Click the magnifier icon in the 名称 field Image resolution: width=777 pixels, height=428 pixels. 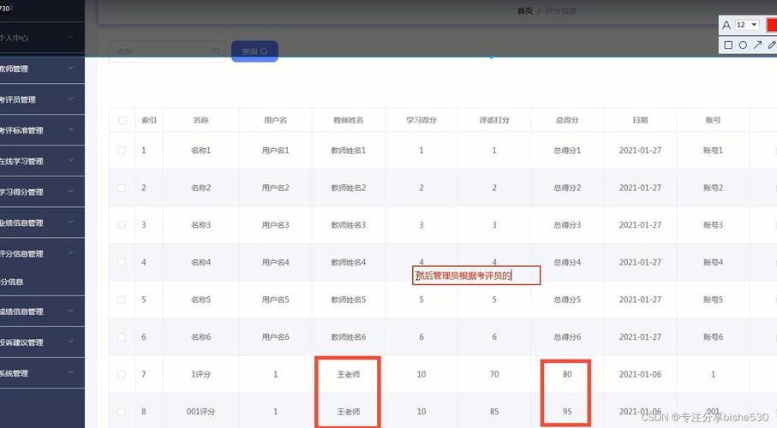point(216,51)
